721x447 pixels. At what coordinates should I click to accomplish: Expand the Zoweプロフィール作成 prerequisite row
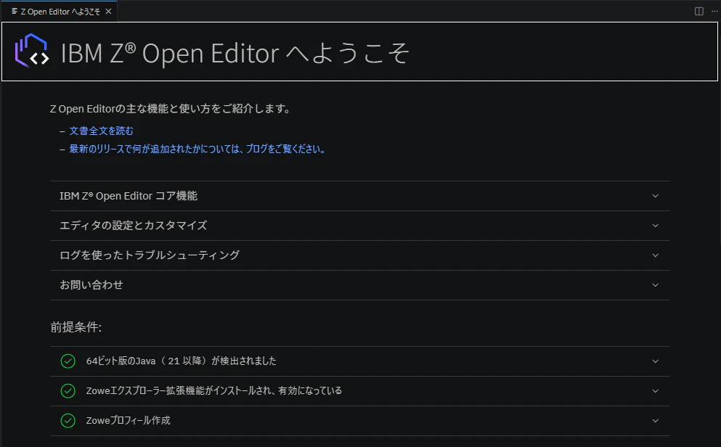click(x=359, y=420)
